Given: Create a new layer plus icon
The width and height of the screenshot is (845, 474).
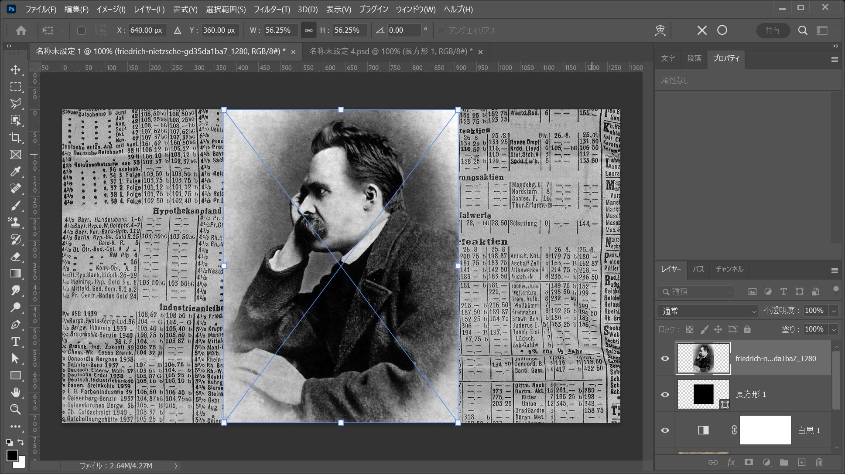Looking at the screenshot, I should 801,463.
